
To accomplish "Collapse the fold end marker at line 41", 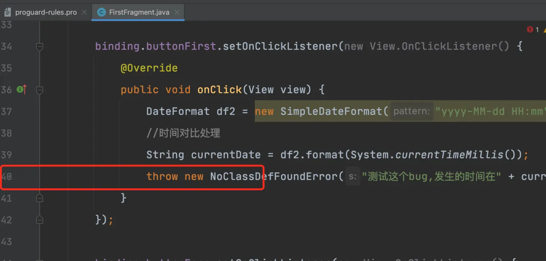I will (40, 198).
